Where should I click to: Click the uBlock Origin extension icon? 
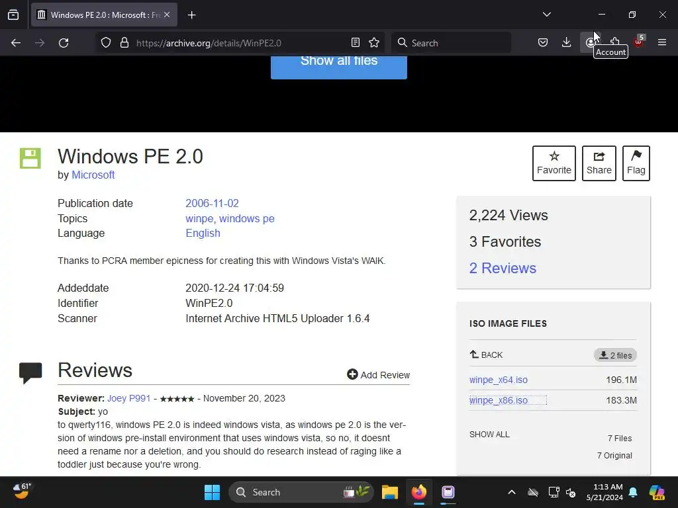click(638, 42)
